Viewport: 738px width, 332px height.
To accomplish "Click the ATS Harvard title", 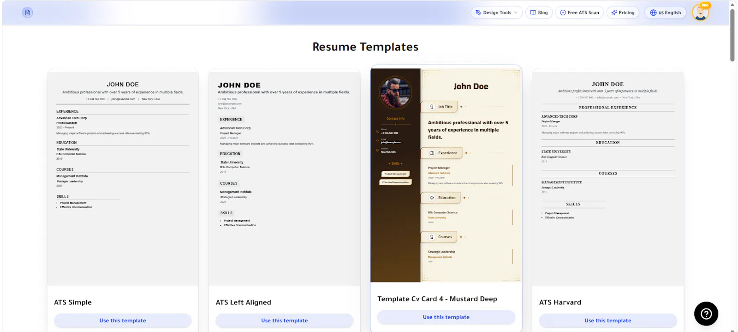I will click(x=560, y=302).
